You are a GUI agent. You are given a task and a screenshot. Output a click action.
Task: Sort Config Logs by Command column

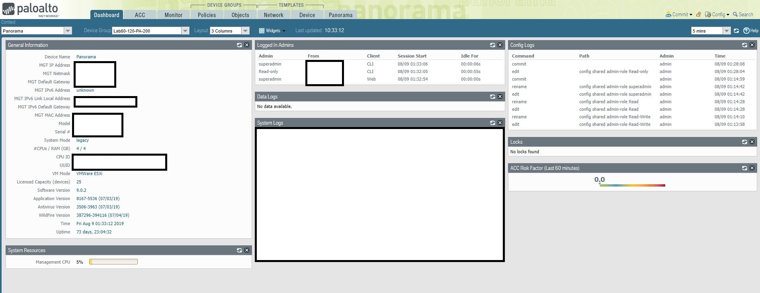(523, 56)
